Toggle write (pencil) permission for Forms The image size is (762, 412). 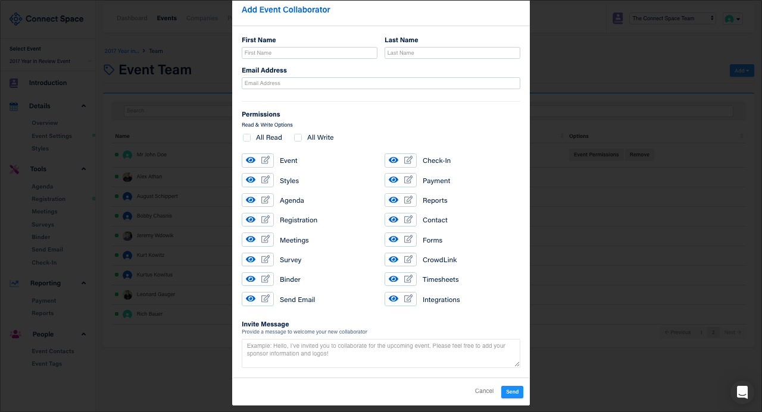(408, 240)
